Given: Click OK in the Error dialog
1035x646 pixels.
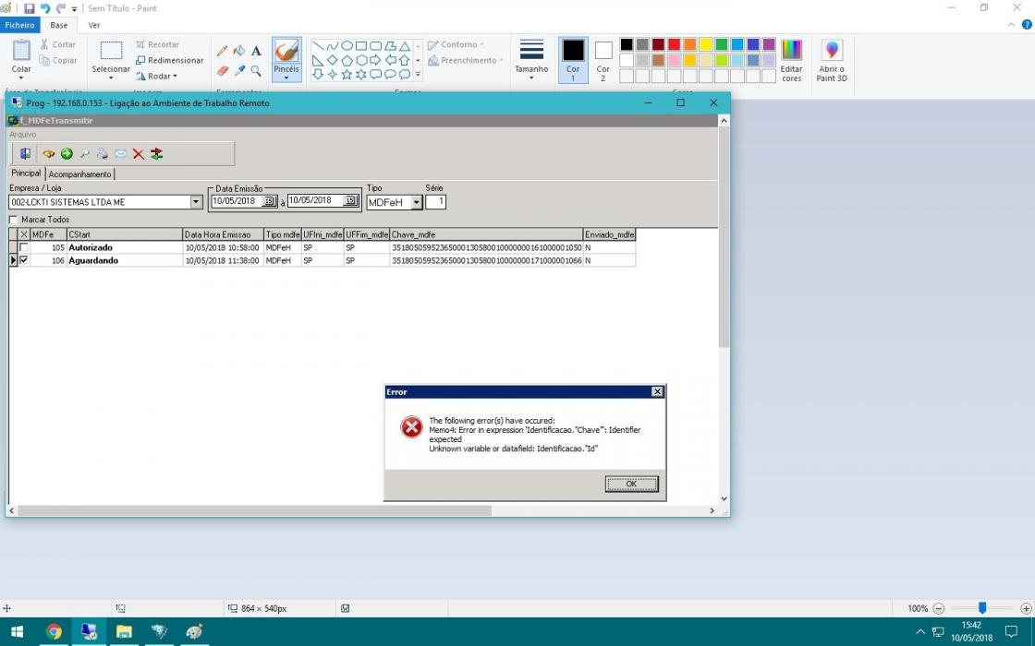Looking at the screenshot, I should [x=632, y=484].
